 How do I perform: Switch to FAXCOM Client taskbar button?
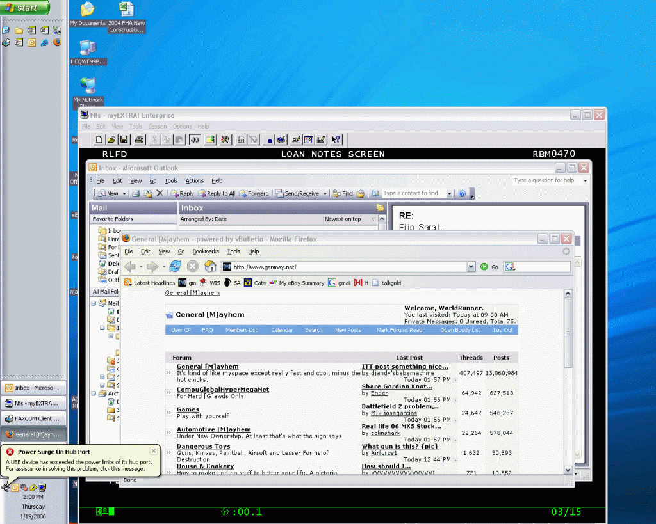[x=33, y=418]
